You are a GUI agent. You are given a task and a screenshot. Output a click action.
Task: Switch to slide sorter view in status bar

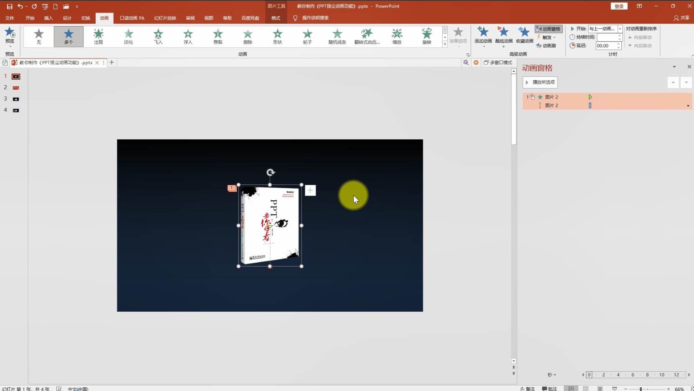[x=585, y=388]
